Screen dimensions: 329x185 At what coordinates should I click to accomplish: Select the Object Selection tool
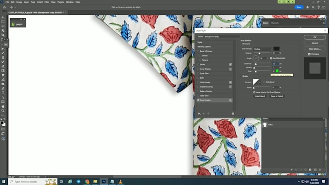[3, 30]
